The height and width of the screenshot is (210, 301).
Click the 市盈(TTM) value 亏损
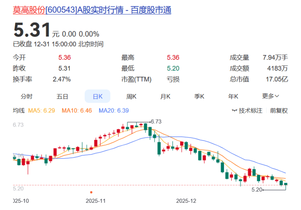pos(173,79)
